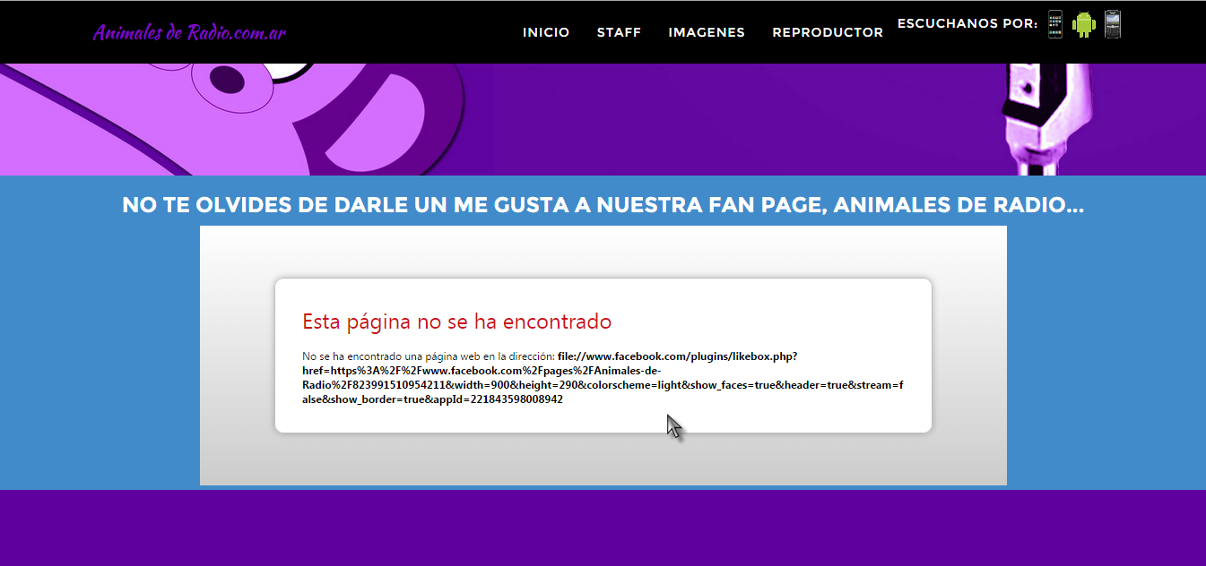1206x566 pixels.
Task: Click the dark purple footer band
Action: (x=603, y=528)
